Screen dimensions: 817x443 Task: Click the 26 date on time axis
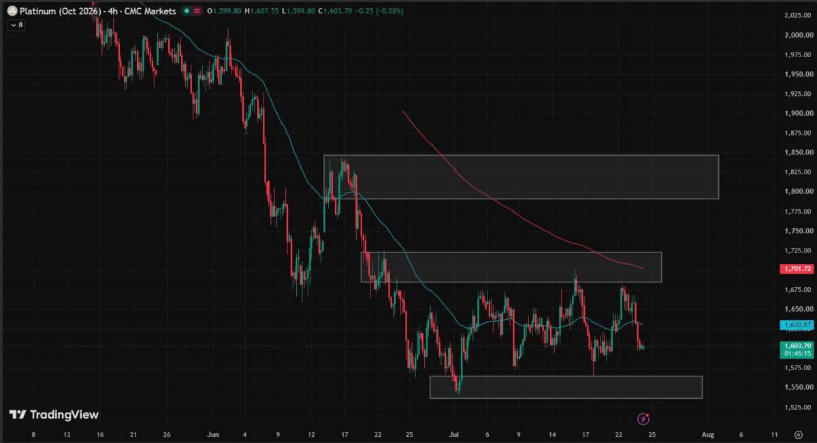coord(167,434)
